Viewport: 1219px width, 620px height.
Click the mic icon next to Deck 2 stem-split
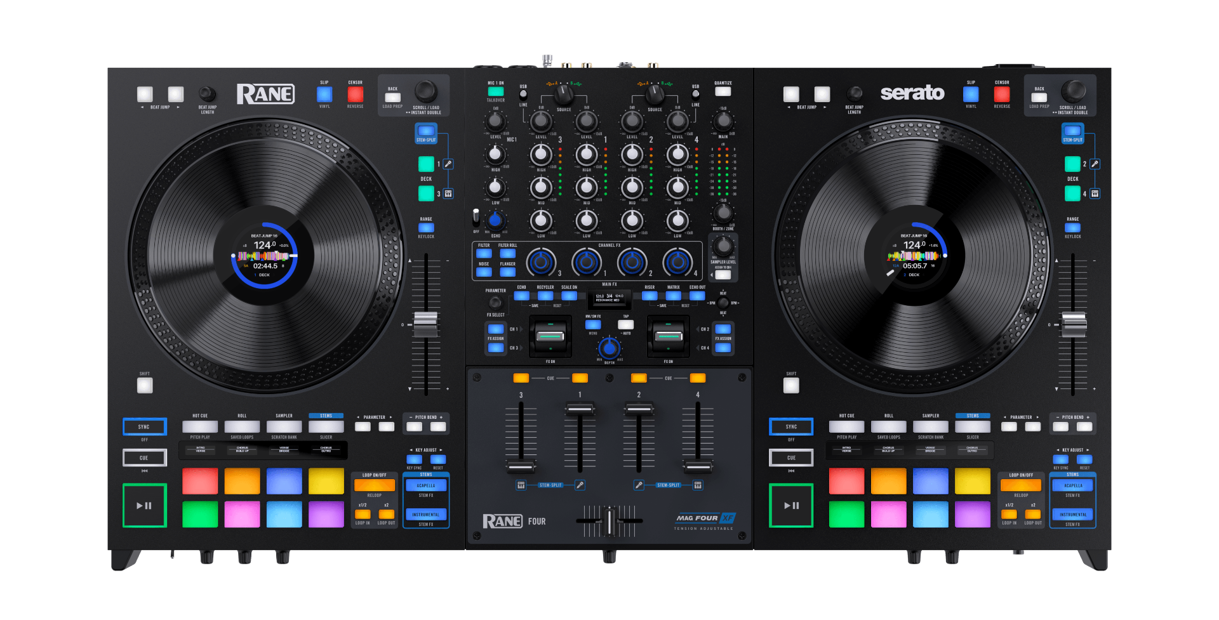tap(1096, 163)
